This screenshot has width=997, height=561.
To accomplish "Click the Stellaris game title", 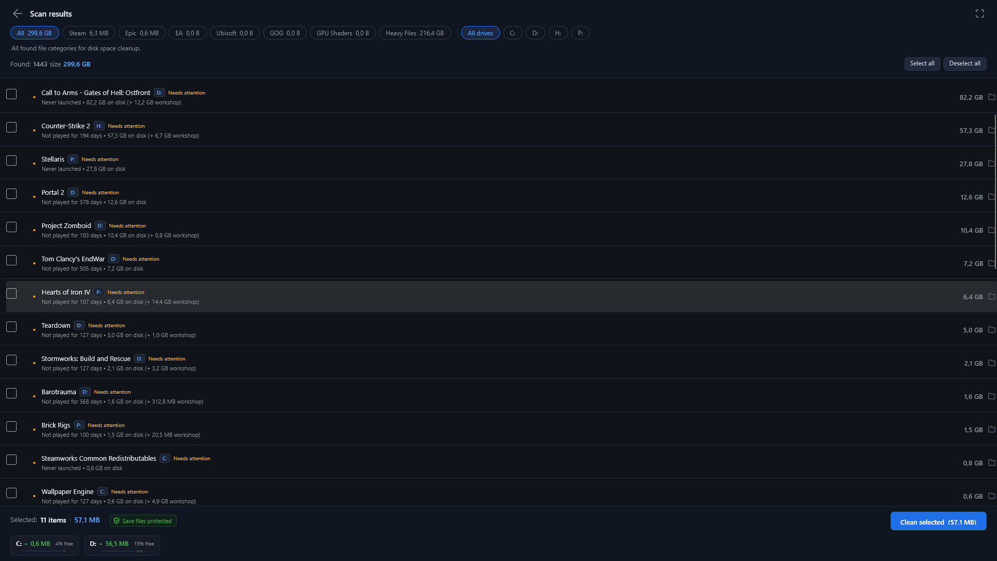I will pos(53,159).
